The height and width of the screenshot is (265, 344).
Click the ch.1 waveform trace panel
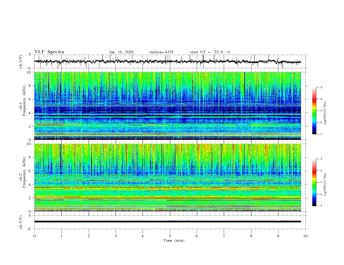pyautogui.click(x=170, y=61)
